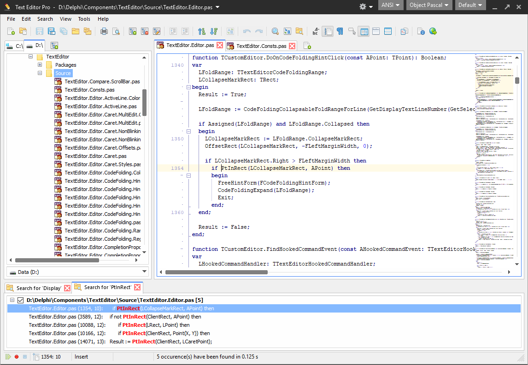Click the edit directory tree toolbar icon
528x365 pixels.
[x=157, y=31]
